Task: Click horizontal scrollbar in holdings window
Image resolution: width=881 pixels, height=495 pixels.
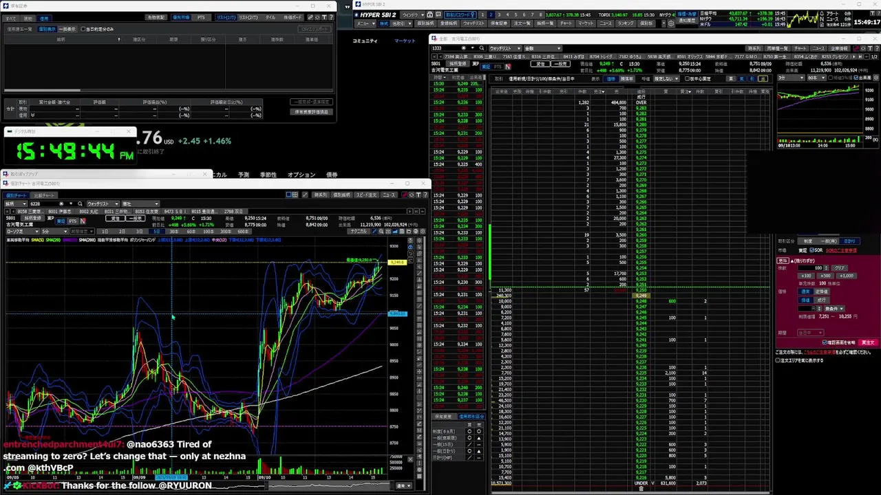Action: 42,90
